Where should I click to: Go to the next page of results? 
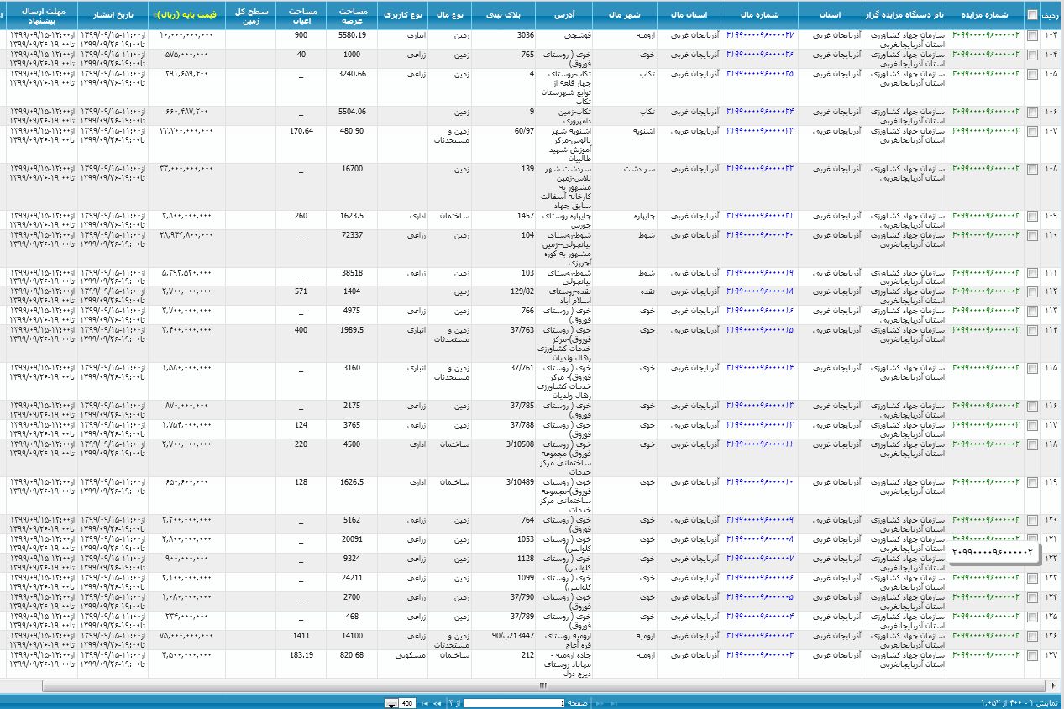point(438,703)
